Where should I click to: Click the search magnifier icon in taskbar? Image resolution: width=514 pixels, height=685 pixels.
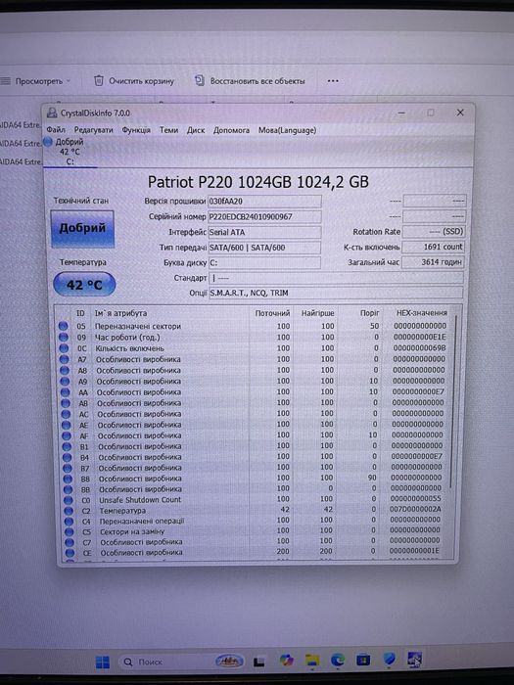128,662
